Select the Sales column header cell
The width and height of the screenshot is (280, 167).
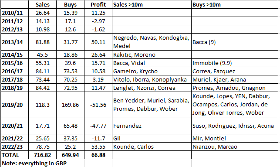[x=42, y=5]
